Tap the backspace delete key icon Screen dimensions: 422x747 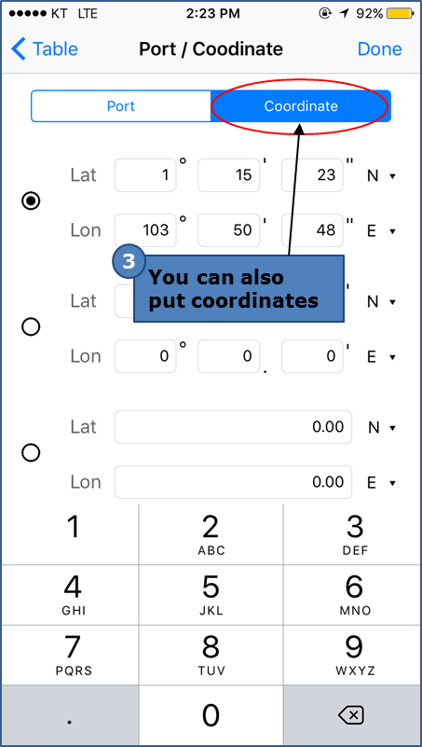[x=351, y=714]
